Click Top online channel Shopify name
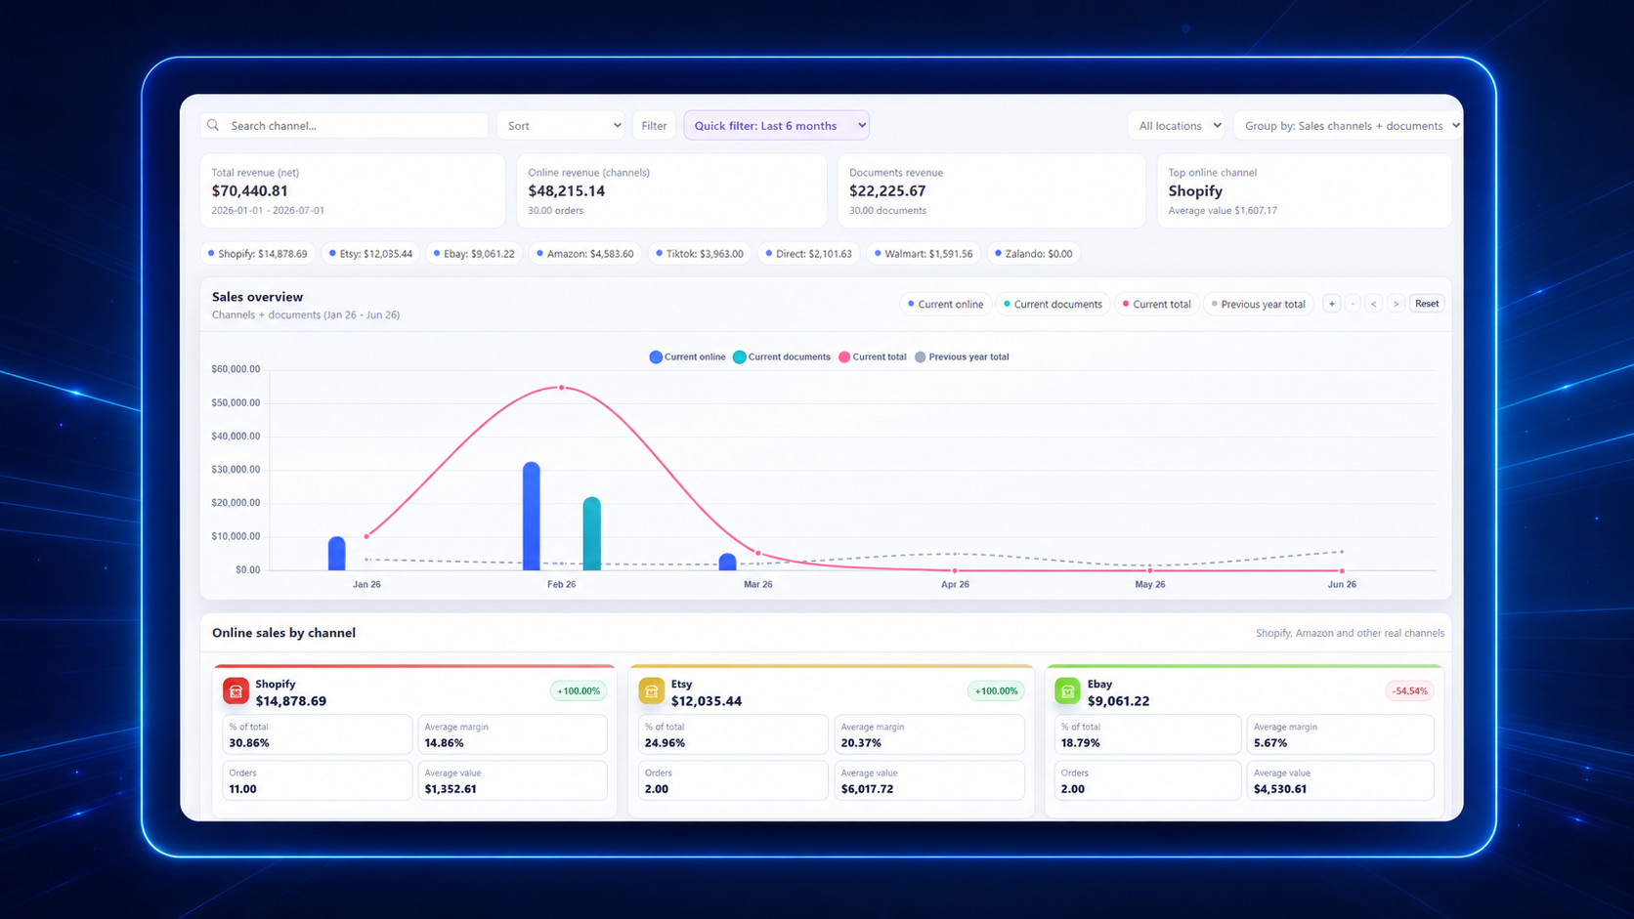The height and width of the screenshot is (919, 1634). (x=1195, y=191)
